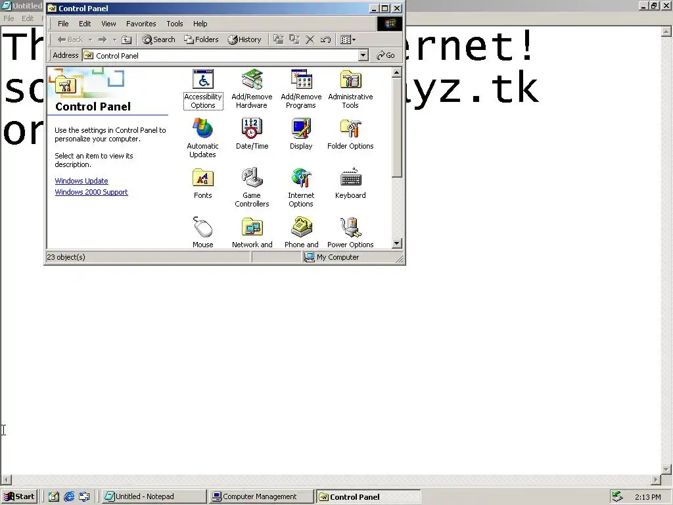Expand the Address bar dropdown
Screen dimensions: 673x505
pyautogui.click(x=363, y=55)
